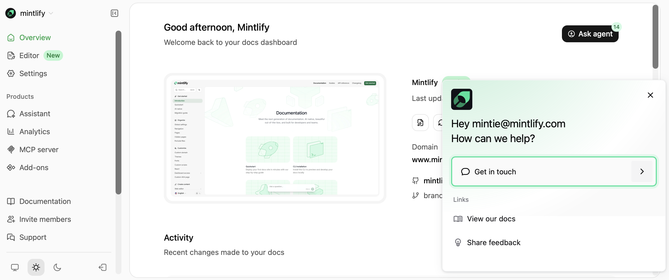Switch to system theme with monitor icon

15,267
